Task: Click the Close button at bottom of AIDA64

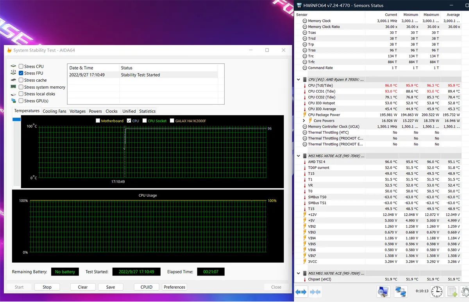Action: click(x=276, y=287)
